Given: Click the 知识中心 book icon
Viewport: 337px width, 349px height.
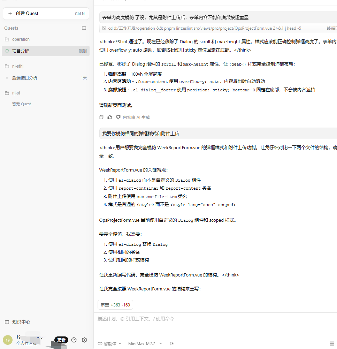Looking at the screenshot, I should coord(7,322).
